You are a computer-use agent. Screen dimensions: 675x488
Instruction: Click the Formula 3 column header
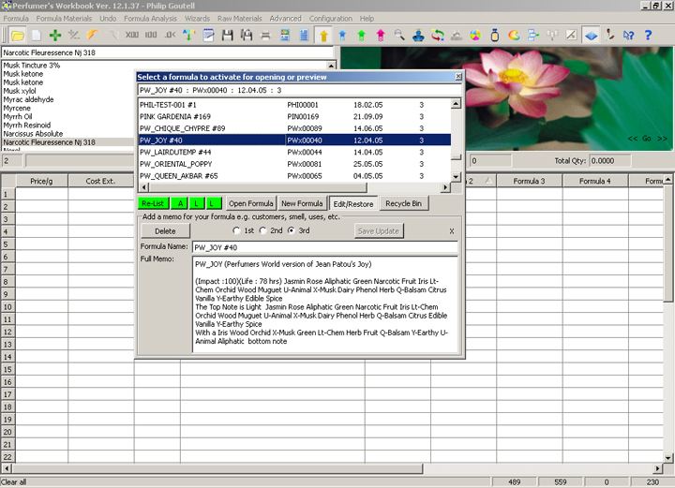click(x=529, y=181)
